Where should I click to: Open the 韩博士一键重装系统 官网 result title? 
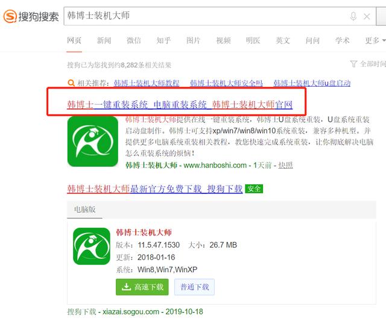point(180,105)
